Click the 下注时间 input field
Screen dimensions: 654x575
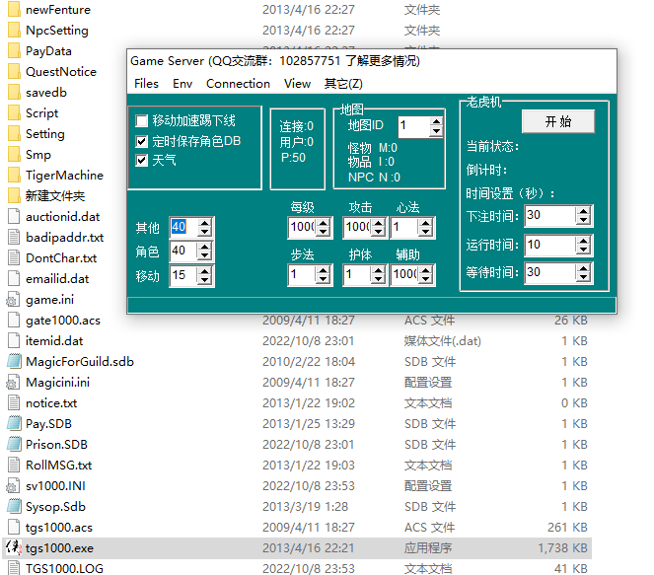(550, 216)
